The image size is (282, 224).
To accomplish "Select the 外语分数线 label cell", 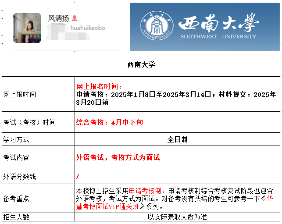I will click(38, 177).
